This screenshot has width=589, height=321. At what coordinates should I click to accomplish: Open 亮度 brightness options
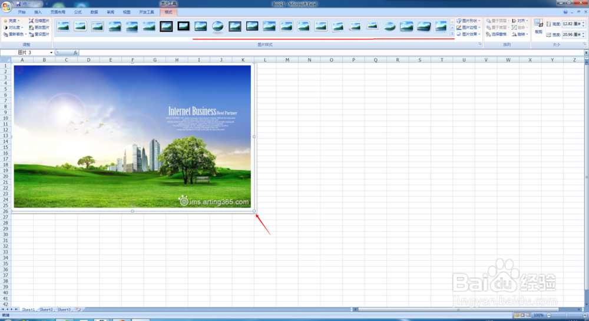click(11, 21)
